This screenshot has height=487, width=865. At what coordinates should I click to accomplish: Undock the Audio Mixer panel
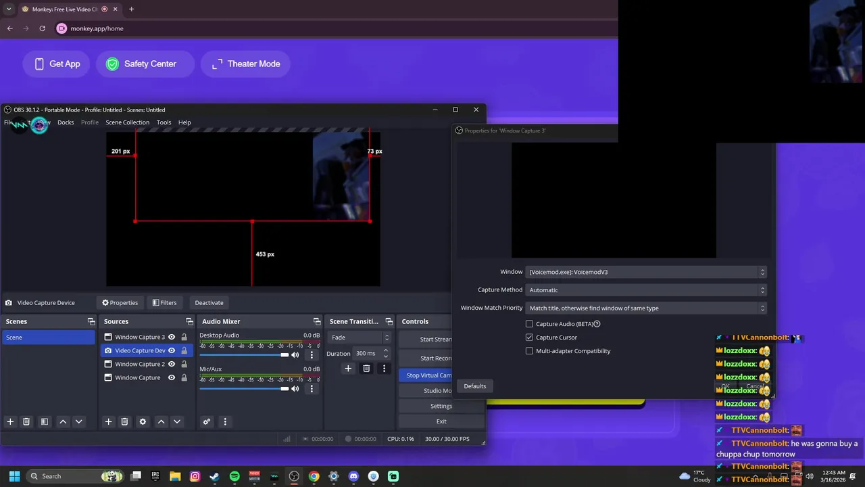317,321
